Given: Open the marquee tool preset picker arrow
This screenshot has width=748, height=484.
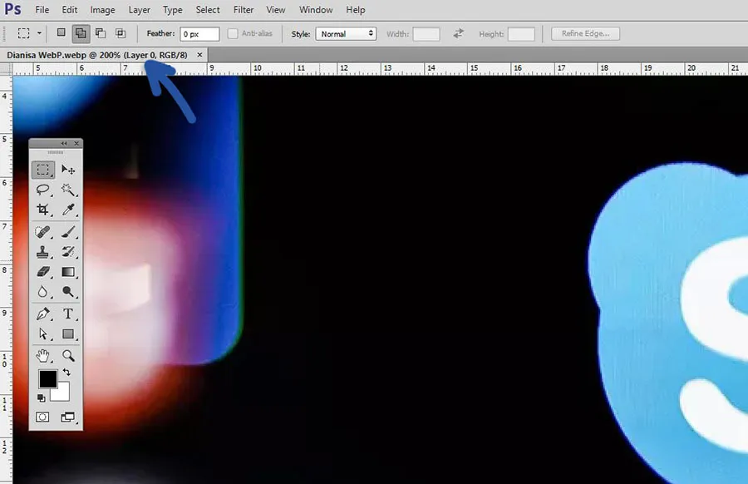Looking at the screenshot, I should 39,34.
